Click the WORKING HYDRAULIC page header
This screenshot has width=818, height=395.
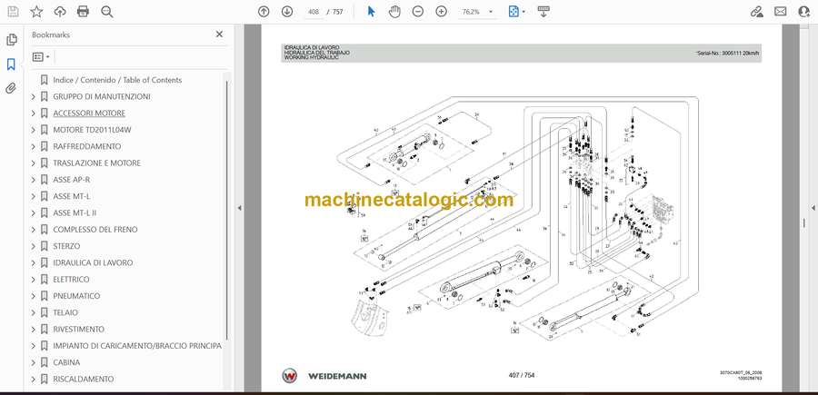coord(312,57)
